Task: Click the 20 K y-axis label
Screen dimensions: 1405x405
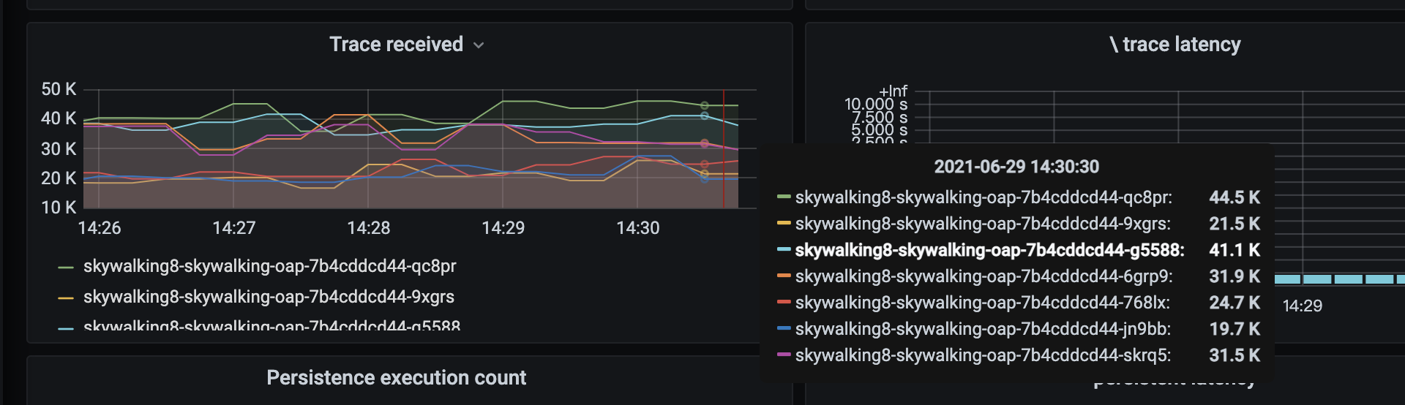Action: point(59,178)
